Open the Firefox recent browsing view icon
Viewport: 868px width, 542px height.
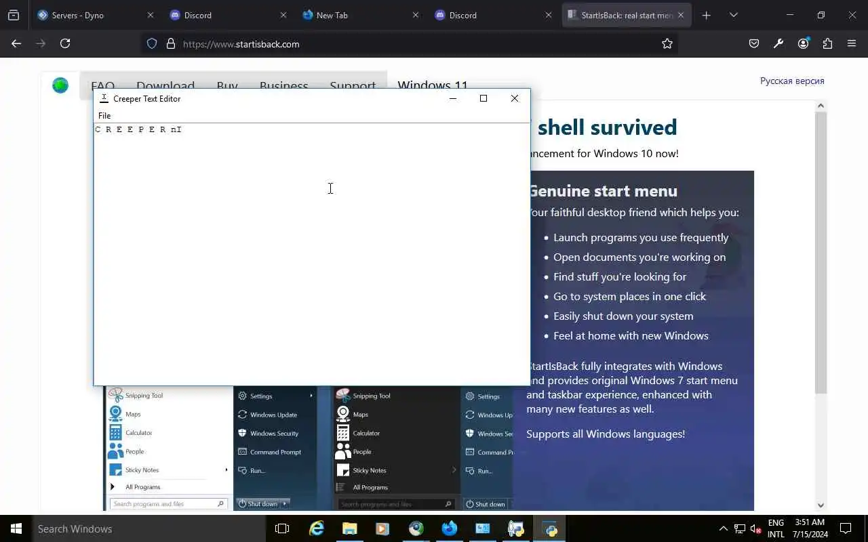[14, 15]
